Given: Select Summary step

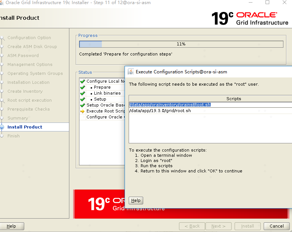Looking at the screenshot, I should click(18, 118).
